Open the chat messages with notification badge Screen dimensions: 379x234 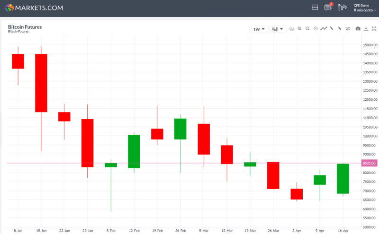coord(328,8)
